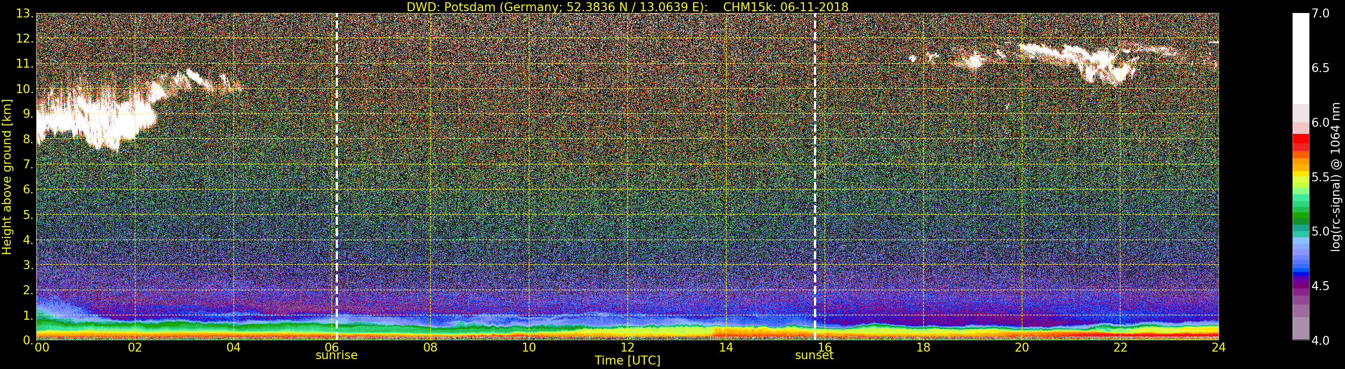Click the 4.0 tick label on the colorbar
Screen dimensions: 1345x369
(1320, 340)
